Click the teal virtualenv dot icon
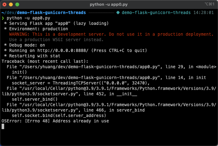This screenshot has height=146, width=218. (118, 13)
